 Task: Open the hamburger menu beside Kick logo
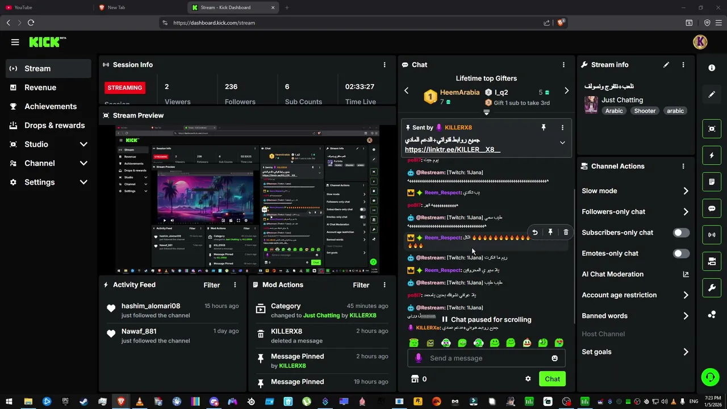click(x=15, y=42)
